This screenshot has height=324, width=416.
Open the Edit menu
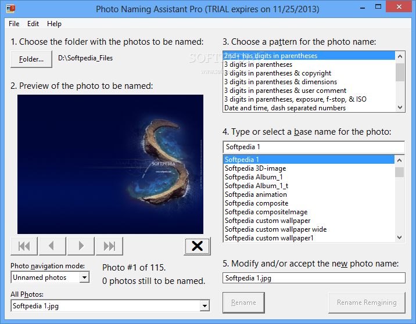(x=33, y=24)
